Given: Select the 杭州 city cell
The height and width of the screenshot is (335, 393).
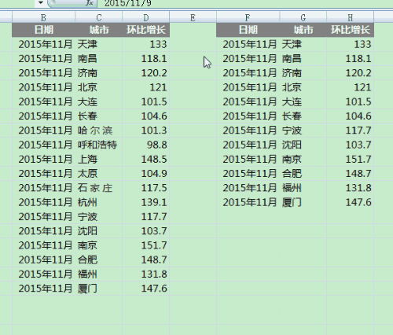Looking at the screenshot, I should coord(99,202).
